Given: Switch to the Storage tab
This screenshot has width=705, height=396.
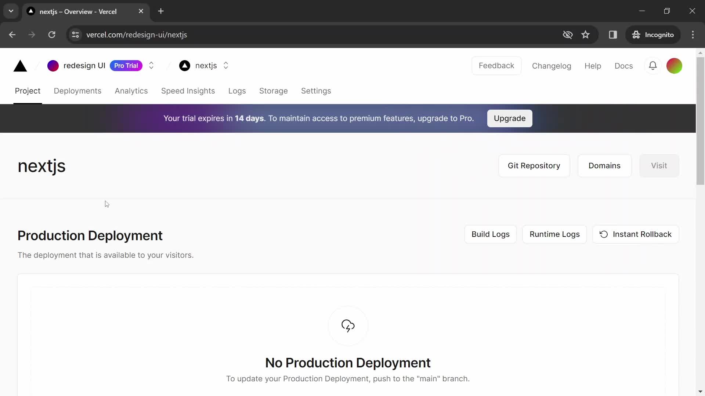Looking at the screenshot, I should click(274, 91).
